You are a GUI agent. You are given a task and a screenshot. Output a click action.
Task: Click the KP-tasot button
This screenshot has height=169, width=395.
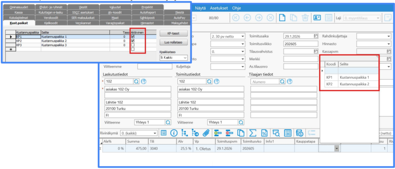click(173, 33)
